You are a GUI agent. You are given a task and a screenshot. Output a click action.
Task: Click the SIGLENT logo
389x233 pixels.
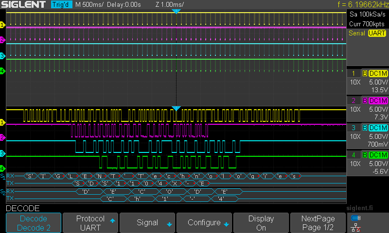[x=23, y=4]
